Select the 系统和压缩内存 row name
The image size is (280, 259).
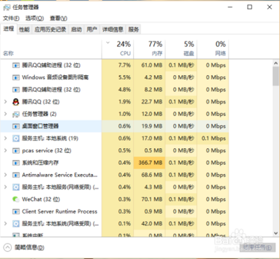tap(40, 163)
